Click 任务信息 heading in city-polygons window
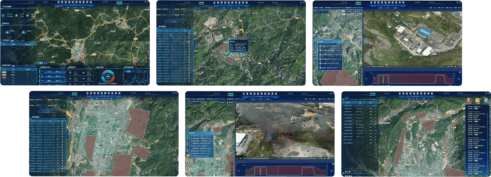Image resolution: width=491 pixels, height=177 pixels. (x=35, y=117)
